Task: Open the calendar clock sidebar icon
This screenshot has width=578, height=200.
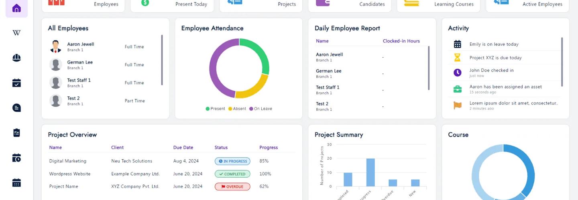Action: click(x=16, y=158)
